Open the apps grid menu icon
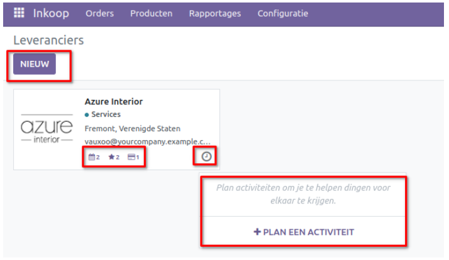449x260 pixels. point(19,13)
